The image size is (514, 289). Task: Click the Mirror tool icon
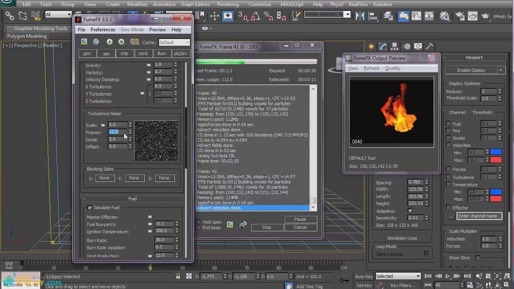[360, 16]
